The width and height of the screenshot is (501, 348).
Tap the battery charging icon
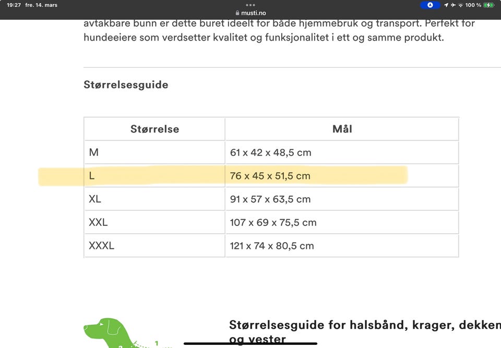pyautogui.click(x=489, y=5)
